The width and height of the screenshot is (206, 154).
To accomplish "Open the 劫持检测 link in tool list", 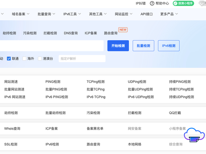I will pyautogui.click(x=11, y=113).
